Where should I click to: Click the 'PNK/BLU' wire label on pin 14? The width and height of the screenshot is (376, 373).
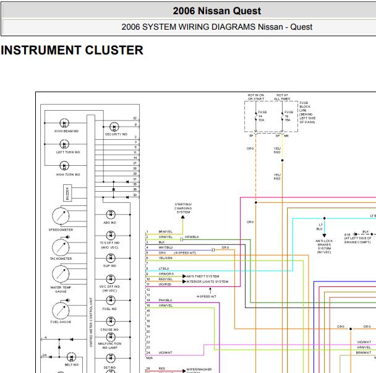click(166, 301)
